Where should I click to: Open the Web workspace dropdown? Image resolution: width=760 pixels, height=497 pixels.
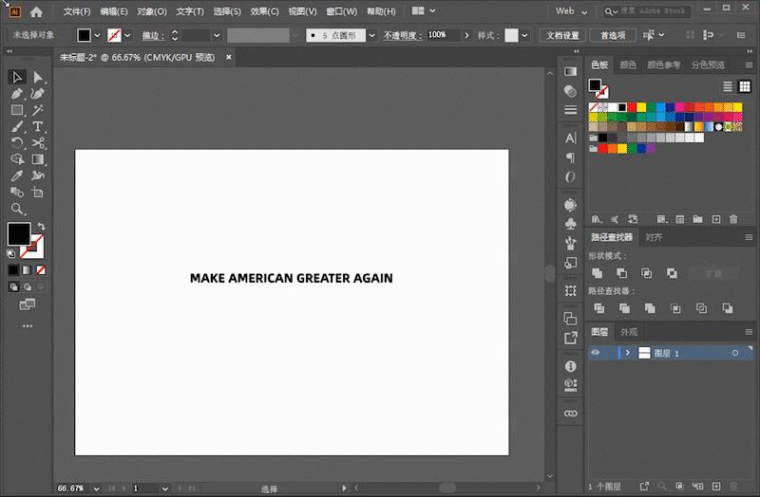pos(572,11)
